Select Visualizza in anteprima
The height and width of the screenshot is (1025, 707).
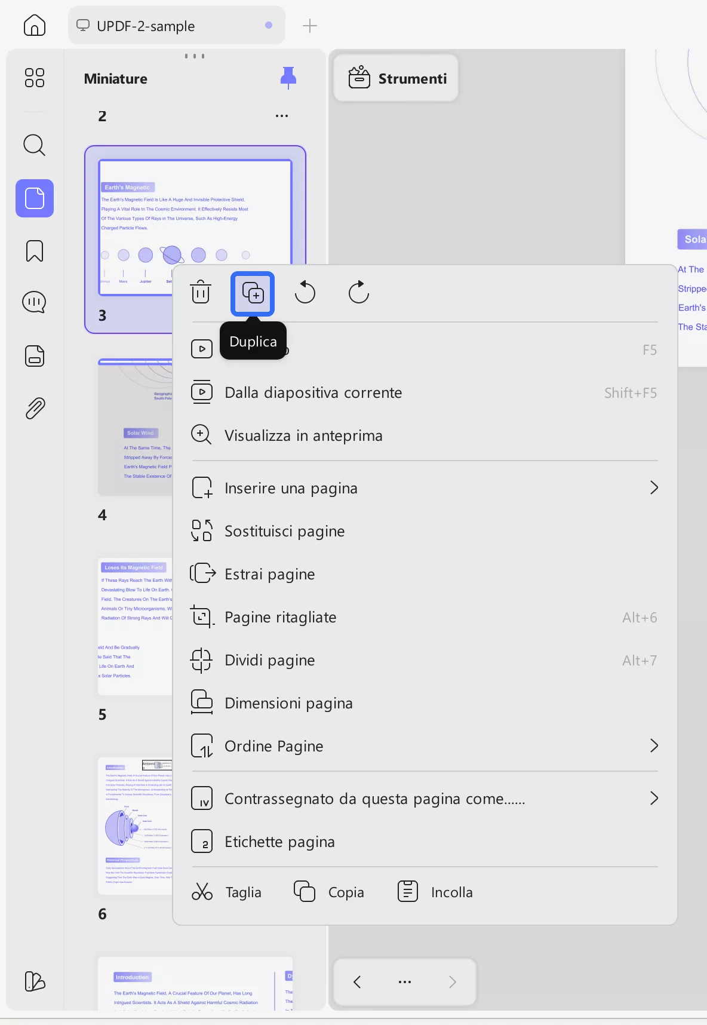point(425,435)
